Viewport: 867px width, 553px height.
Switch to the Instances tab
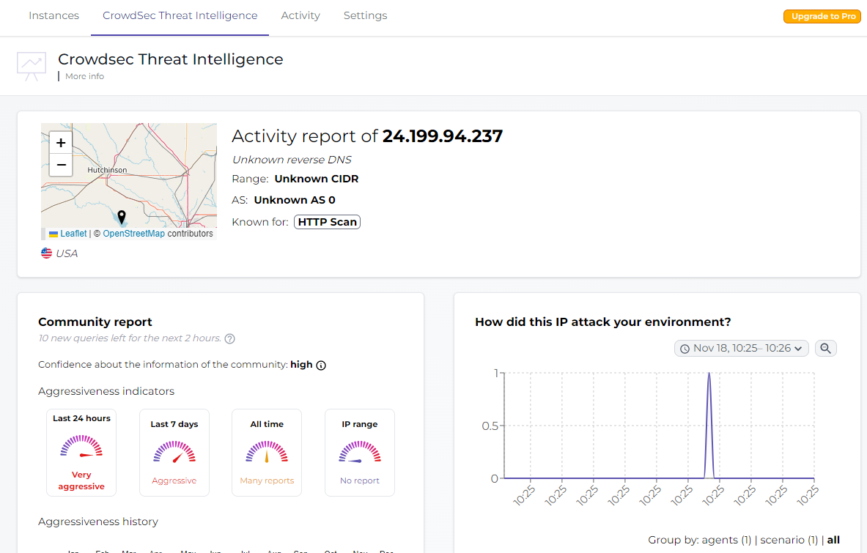tap(54, 15)
